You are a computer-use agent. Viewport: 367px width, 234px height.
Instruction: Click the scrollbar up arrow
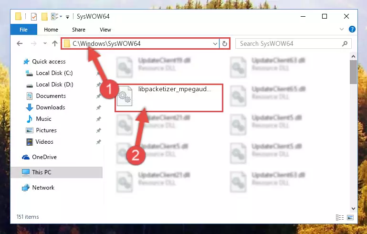(x=354, y=56)
